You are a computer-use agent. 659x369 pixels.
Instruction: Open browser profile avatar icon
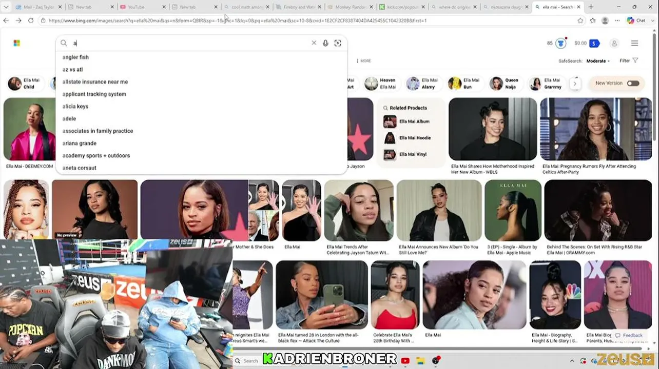pyautogui.click(x=605, y=20)
